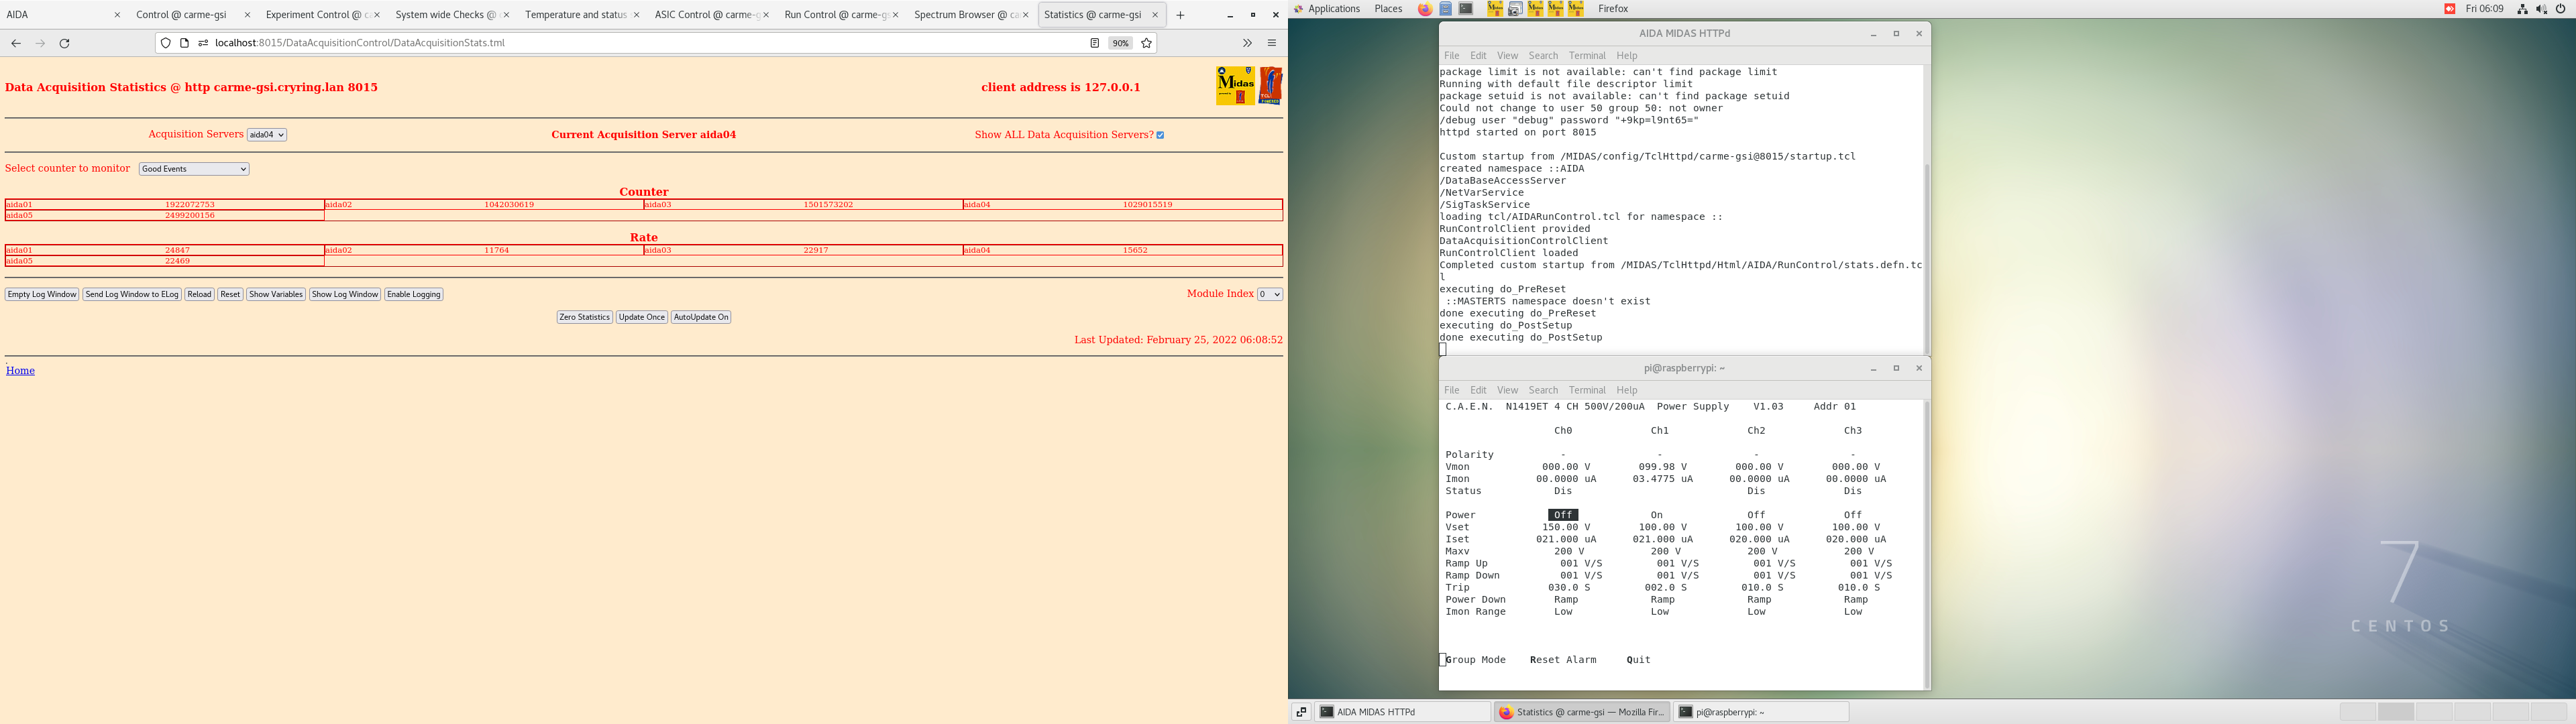2576x724 pixels.
Task: Follow the Home link
Action: 20,371
